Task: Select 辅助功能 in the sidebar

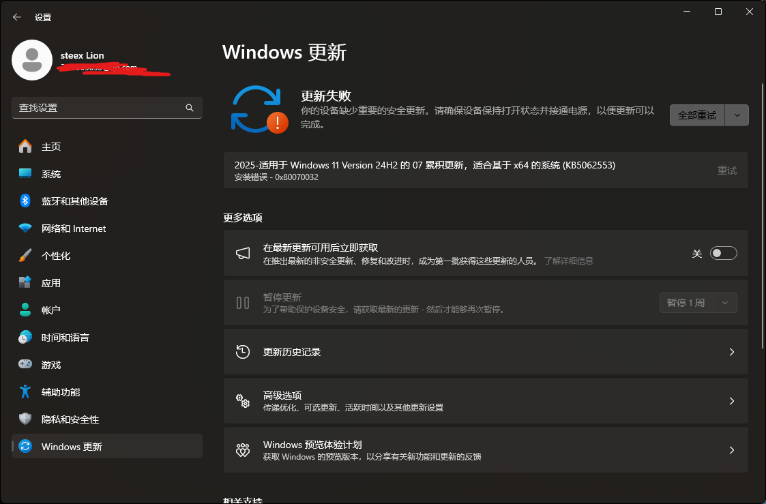Action: 61,391
